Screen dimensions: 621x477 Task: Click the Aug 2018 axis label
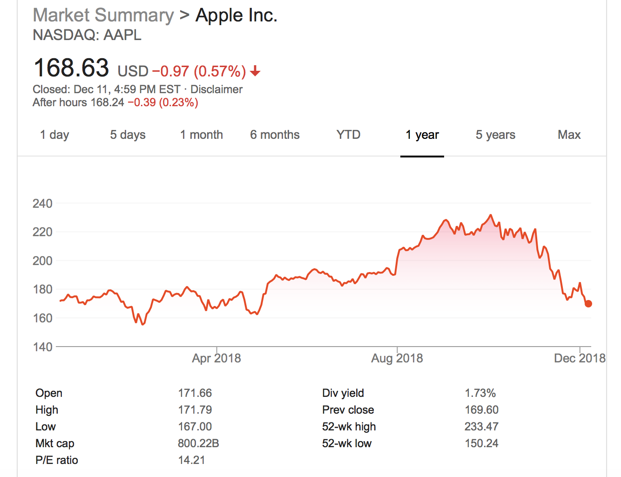[x=397, y=358]
